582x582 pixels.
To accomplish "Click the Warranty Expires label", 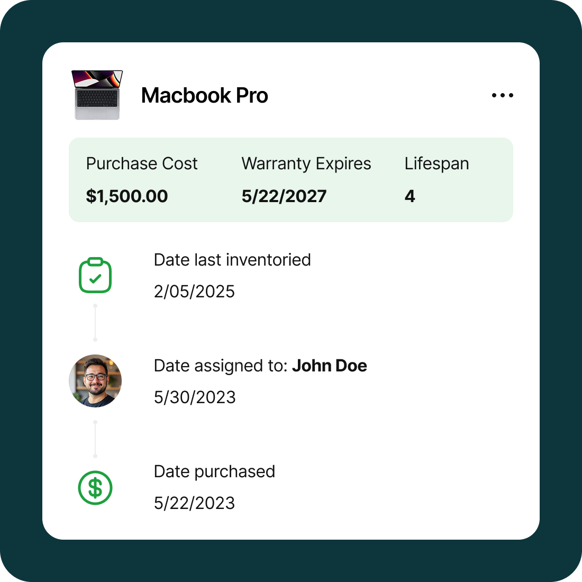I will click(306, 163).
